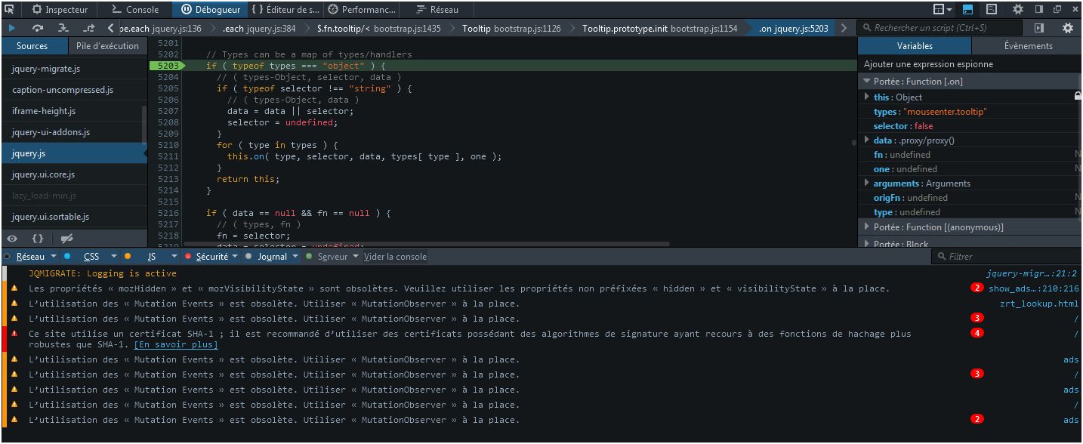Viewport: 1083px width, 444px height.
Task: Open the developer tools options gear
Action: (x=1018, y=9)
